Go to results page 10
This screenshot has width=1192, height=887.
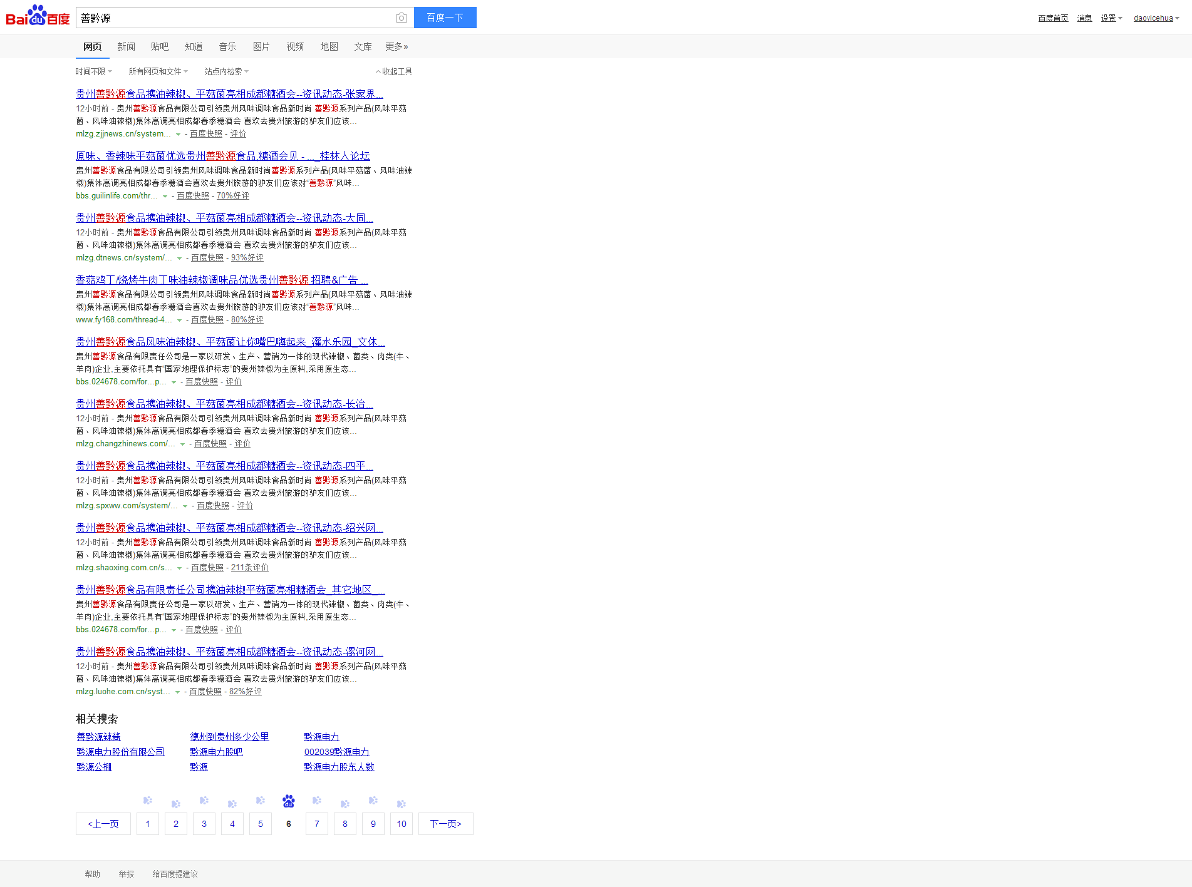point(402,824)
